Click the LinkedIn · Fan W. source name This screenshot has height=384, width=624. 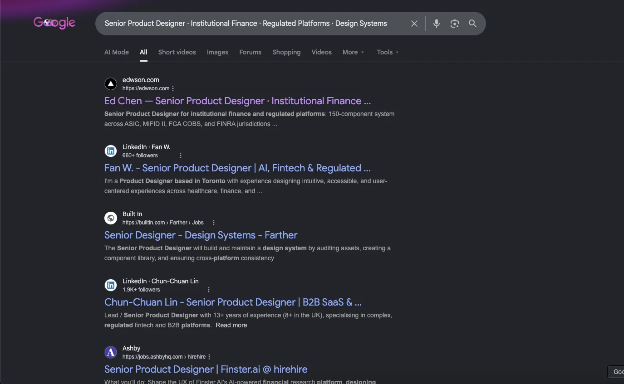tap(147, 147)
